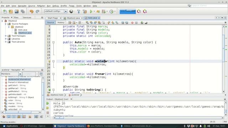Viewport: 228px width, 128px height.
Task: Click the green override marker at line 27
Action: (x=50, y=90)
